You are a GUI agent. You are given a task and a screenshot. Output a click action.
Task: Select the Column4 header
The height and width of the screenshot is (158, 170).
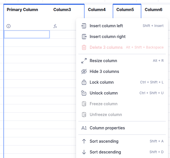click(97, 10)
